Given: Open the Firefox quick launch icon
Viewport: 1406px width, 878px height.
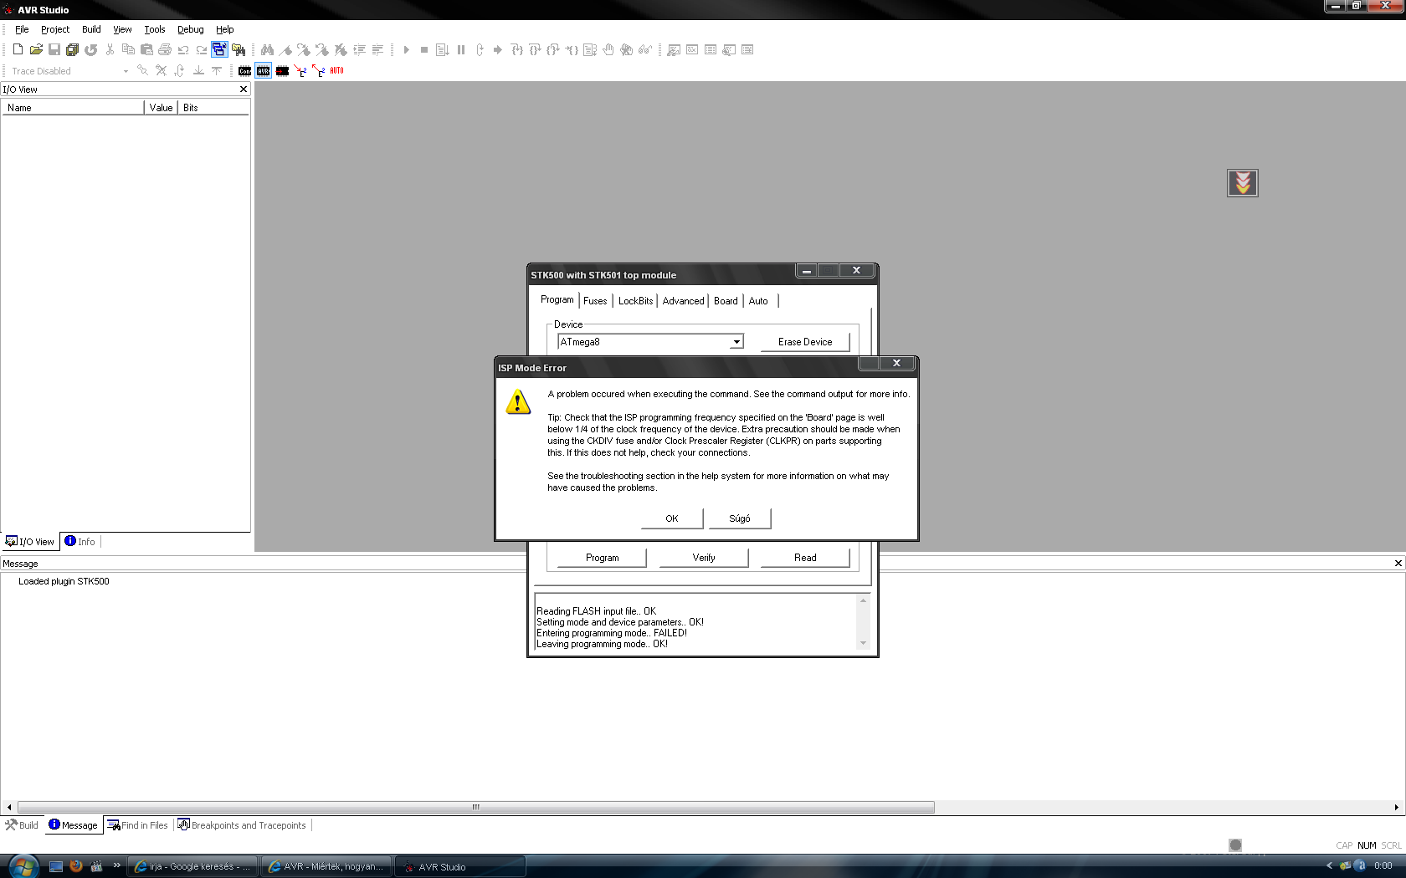Looking at the screenshot, I should coord(76,866).
